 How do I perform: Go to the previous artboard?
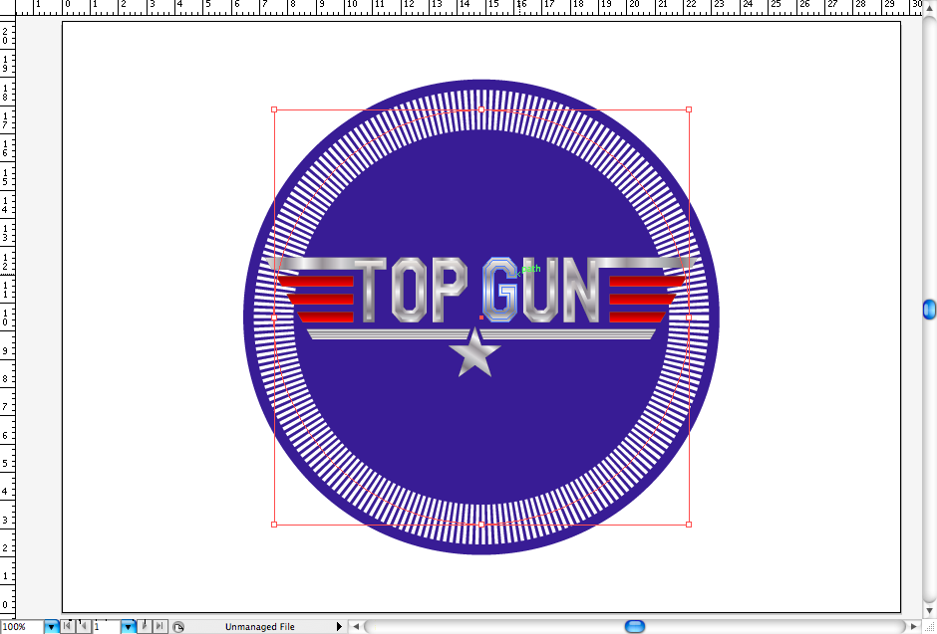(x=82, y=627)
